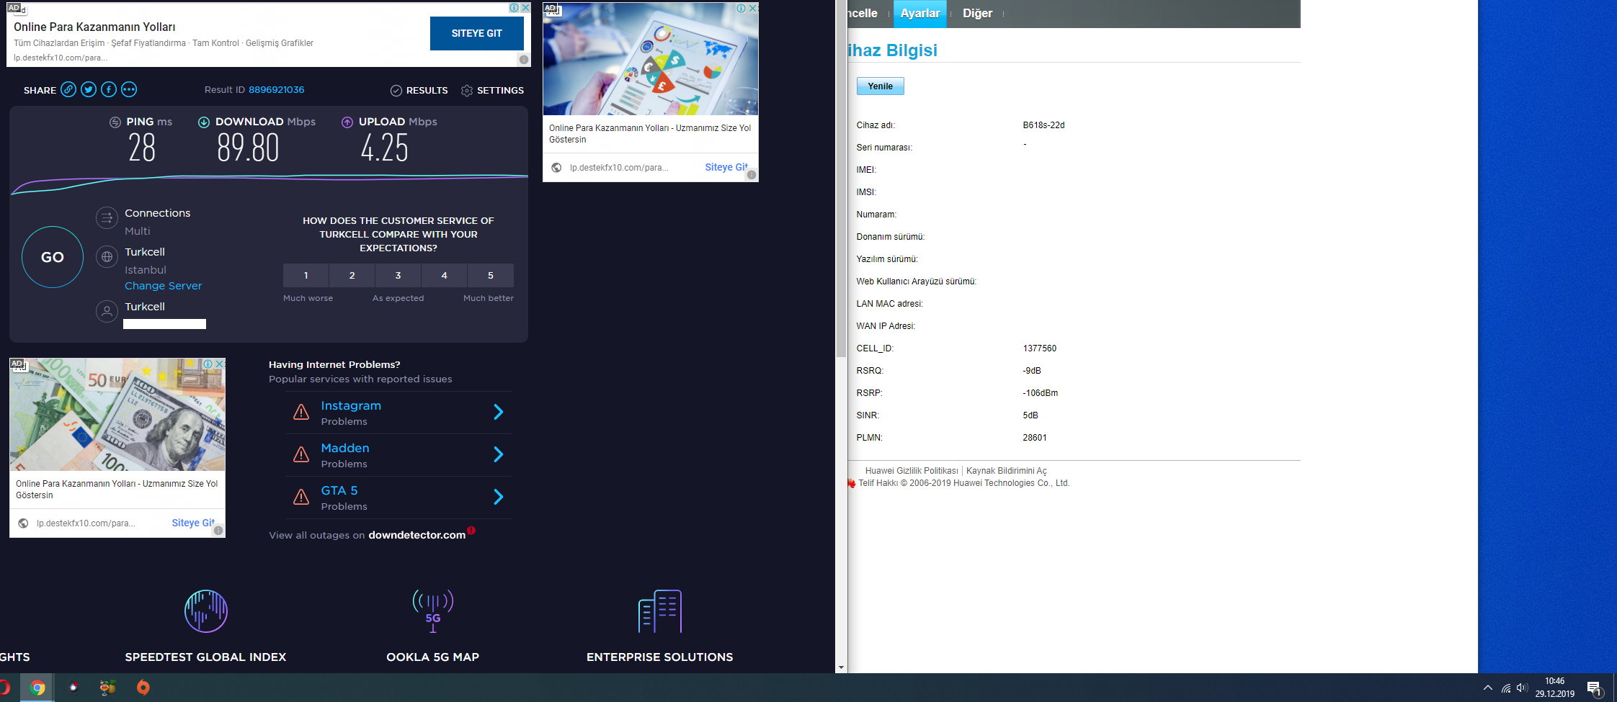Expand GTA 5 row chevron arrow
This screenshot has height=702, width=1617.
(x=498, y=497)
